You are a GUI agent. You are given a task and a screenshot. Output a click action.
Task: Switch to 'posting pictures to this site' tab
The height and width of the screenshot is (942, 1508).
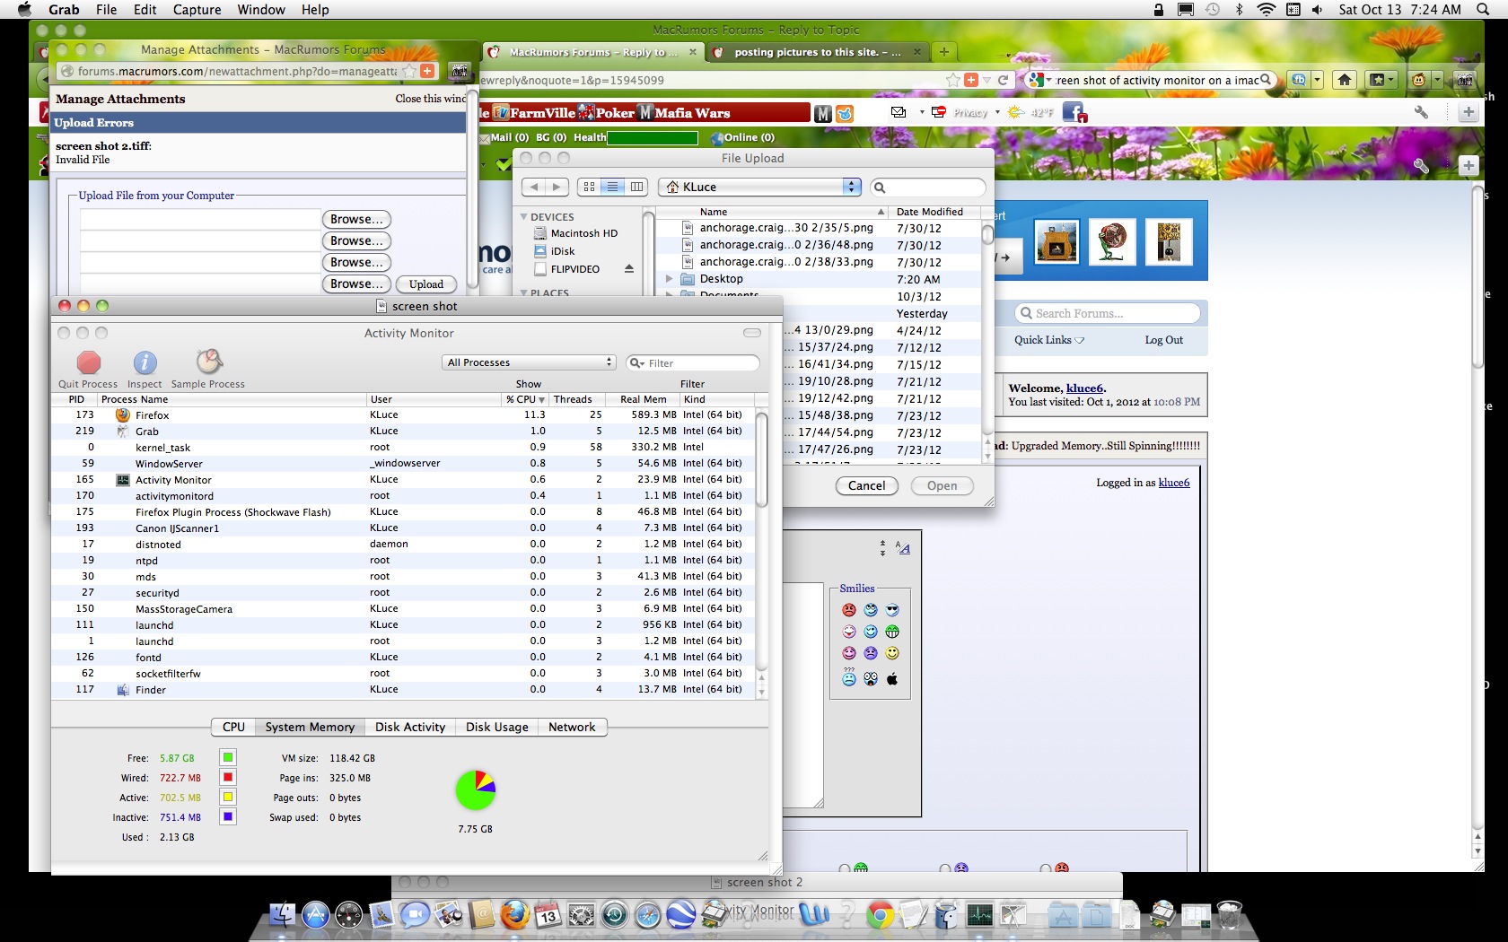coord(817,52)
